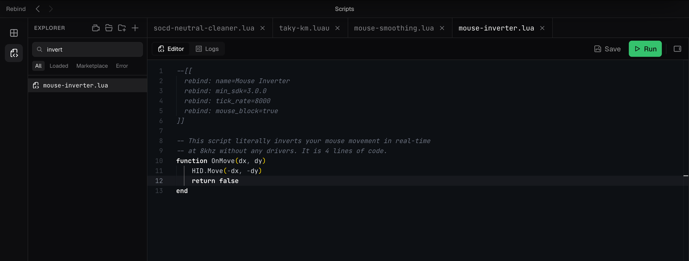
Task: Select the All filter
Action: pyautogui.click(x=38, y=66)
